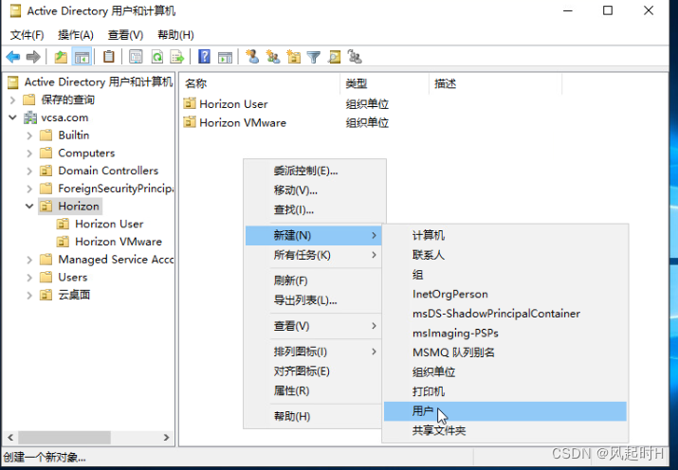Select 组 in the new submenu
This screenshot has width=678, height=470.
505,275
